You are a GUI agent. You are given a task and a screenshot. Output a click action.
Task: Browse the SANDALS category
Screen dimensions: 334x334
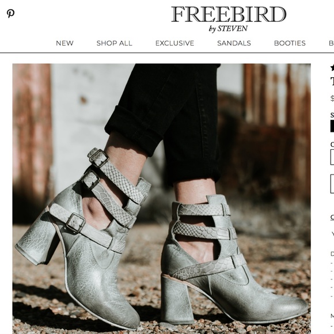click(234, 43)
